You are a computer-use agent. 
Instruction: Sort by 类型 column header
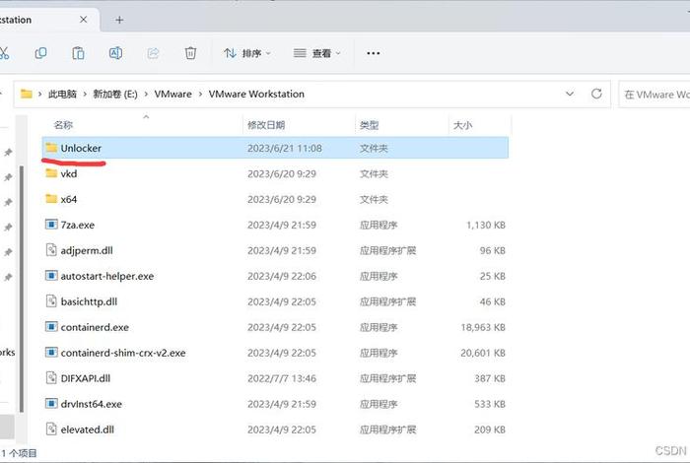click(369, 125)
